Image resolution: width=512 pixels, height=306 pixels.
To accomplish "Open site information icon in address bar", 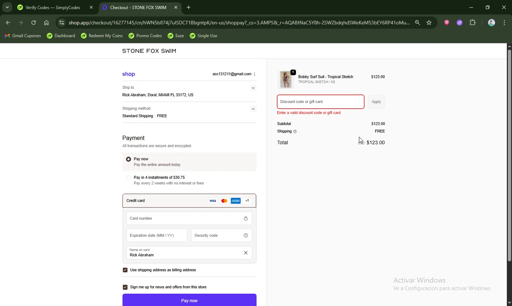I will [61, 23].
